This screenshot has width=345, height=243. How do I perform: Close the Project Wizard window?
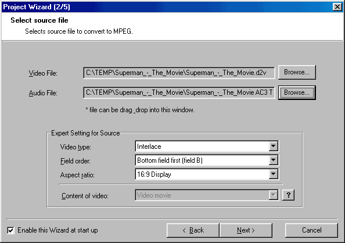tap(337, 7)
